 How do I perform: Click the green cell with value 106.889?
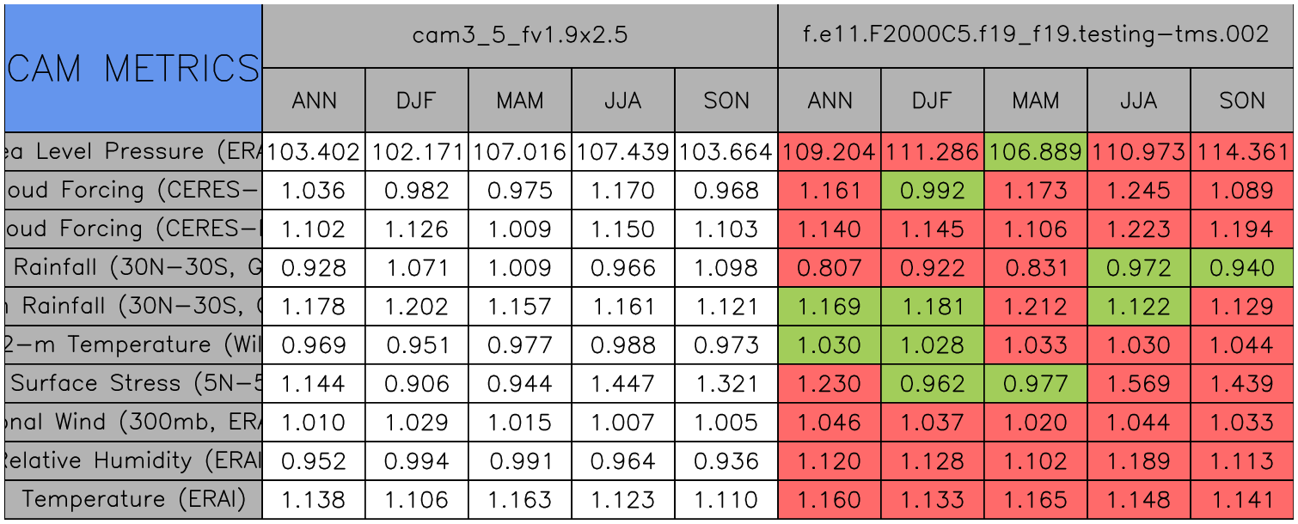coord(1036,151)
